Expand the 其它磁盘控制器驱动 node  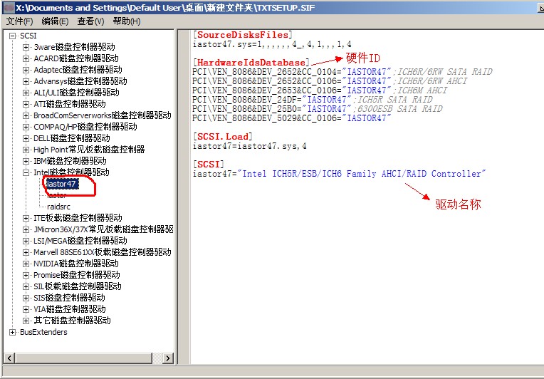26,321
